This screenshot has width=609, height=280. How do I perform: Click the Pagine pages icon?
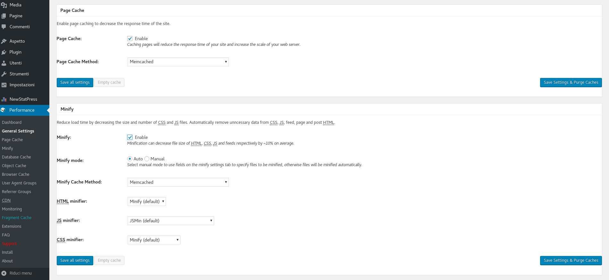(x=4, y=16)
